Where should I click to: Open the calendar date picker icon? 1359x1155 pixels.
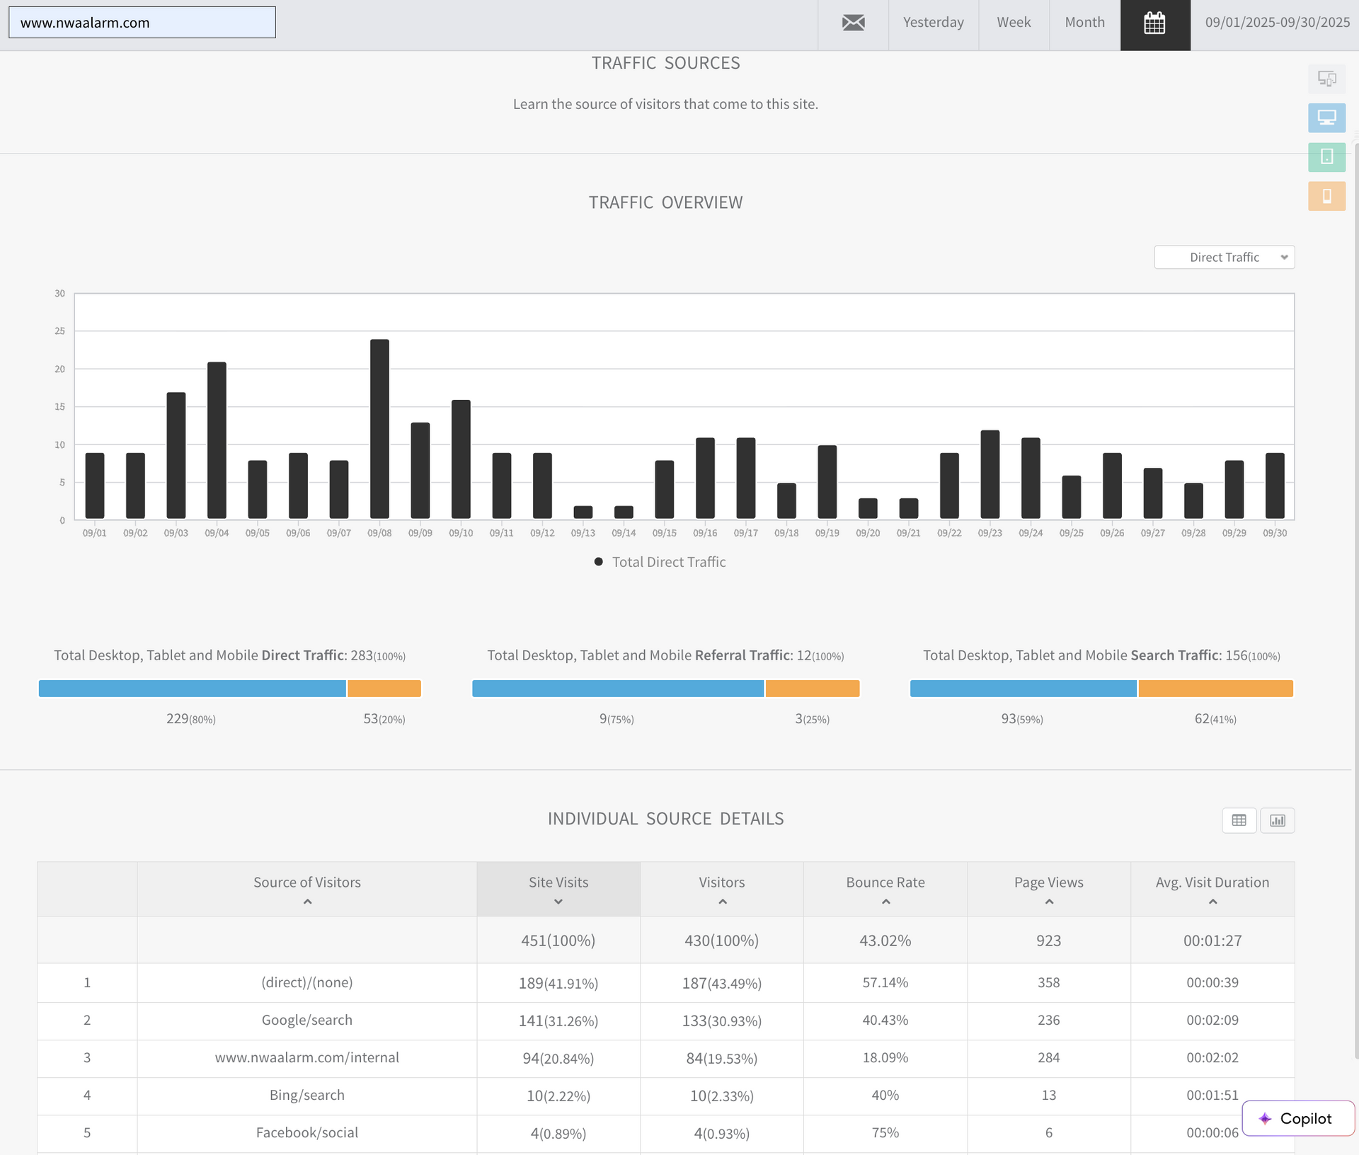1154,23
